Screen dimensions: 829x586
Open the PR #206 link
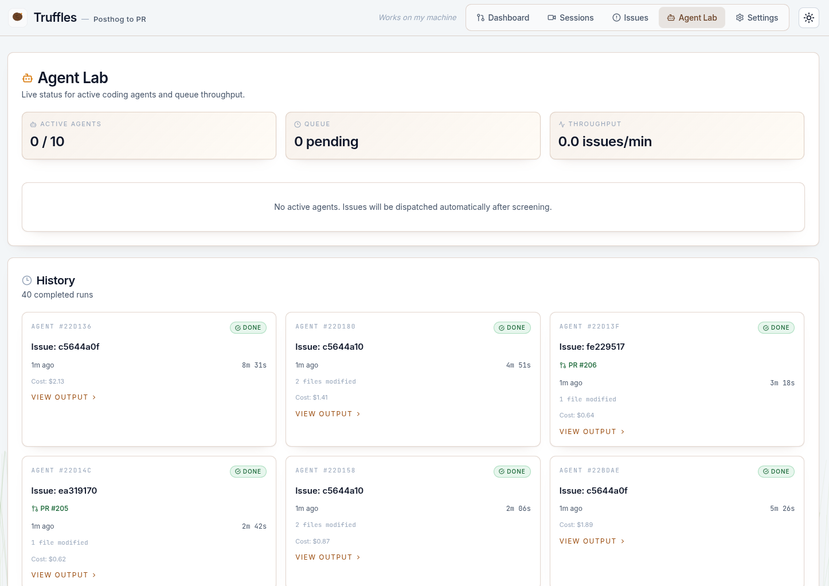pos(578,365)
